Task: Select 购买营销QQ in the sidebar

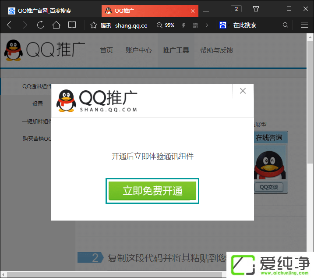Action: [x=37, y=139]
